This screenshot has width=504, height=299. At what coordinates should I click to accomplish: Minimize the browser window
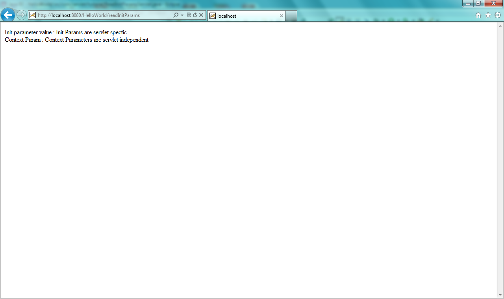(469, 4)
